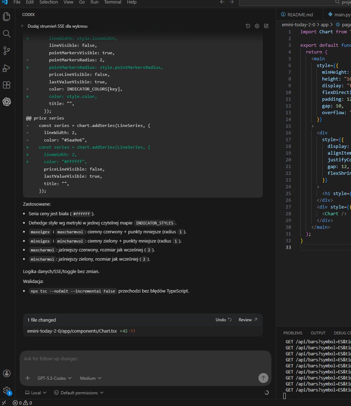Viewport: 351px width, 406px height.
Task: Open the Edit menu
Action: [x=30, y=2]
